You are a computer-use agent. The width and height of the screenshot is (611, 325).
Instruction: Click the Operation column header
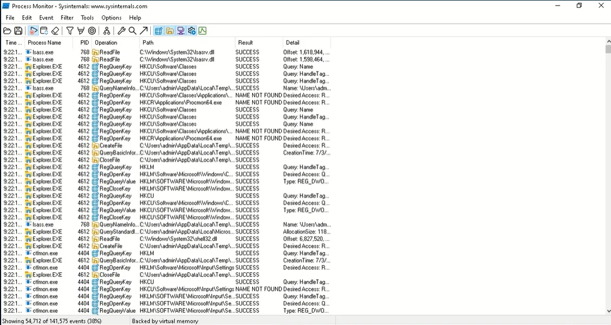115,42
